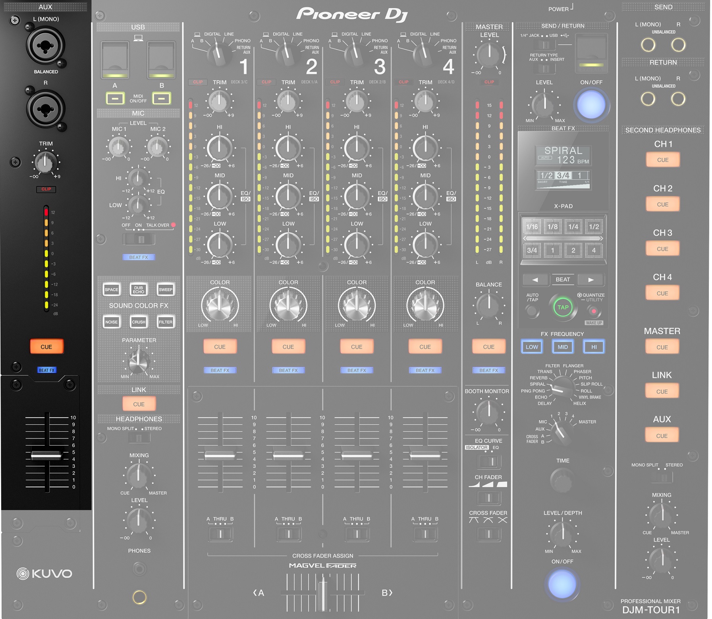Click the MIC 1 level knob
This screenshot has height=619, width=712.
coord(118,146)
